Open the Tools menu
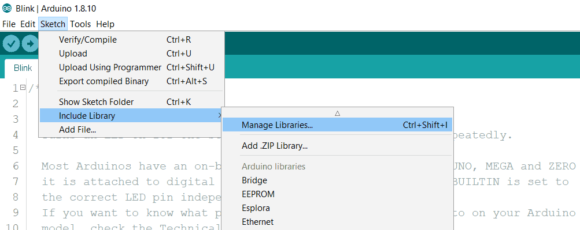This screenshot has height=230, width=580. coord(80,24)
